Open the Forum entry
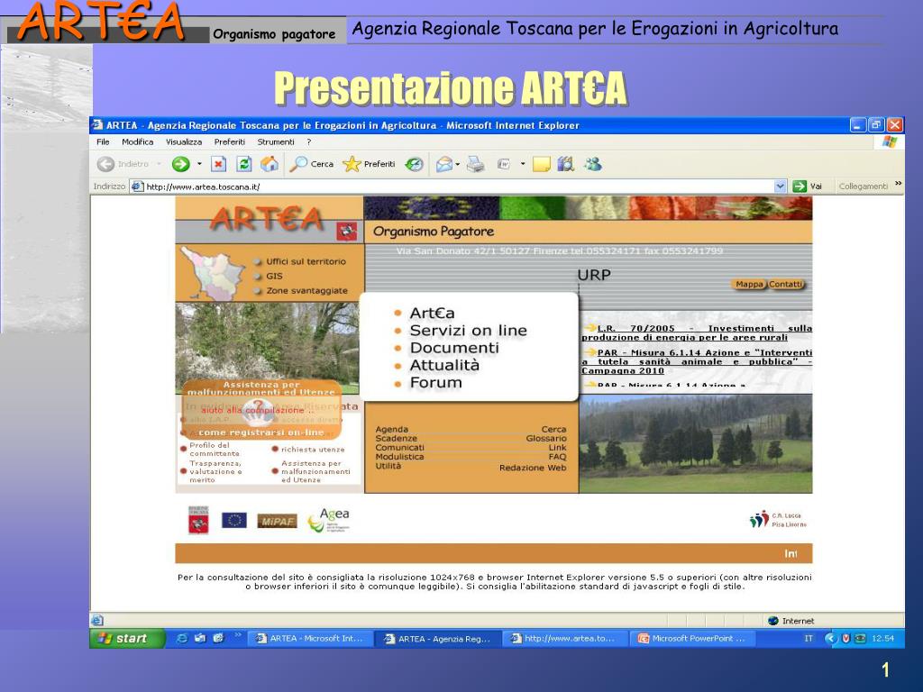 click(x=435, y=382)
